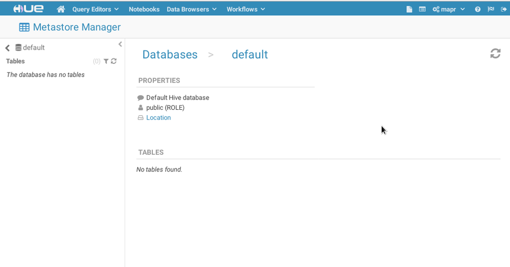Viewport: 510px width, 267px height.
Task: Click the large refresh icon at right
Action: pos(495,54)
